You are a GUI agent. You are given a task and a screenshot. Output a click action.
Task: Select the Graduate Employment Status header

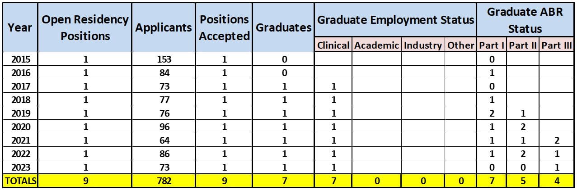tap(395, 20)
